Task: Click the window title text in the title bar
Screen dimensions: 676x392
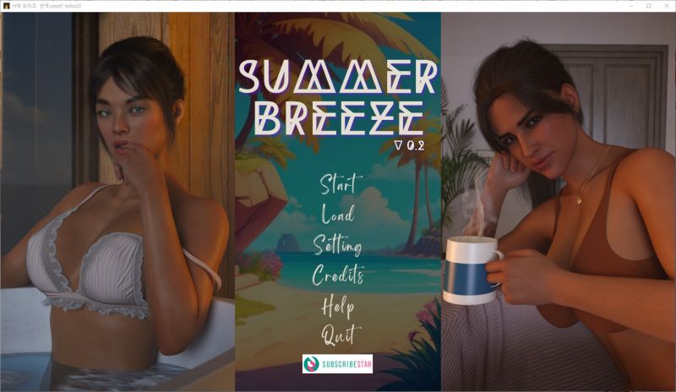Action: pos(46,6)
